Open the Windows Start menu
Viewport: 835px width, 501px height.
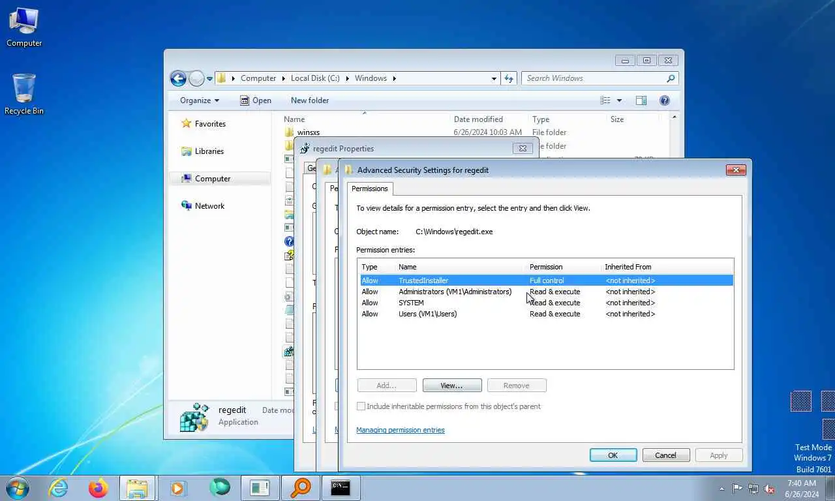pos(17,488)
